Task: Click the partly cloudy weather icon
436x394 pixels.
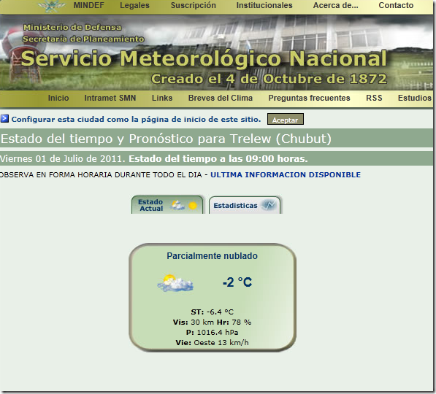Action: tap(175, 283)
